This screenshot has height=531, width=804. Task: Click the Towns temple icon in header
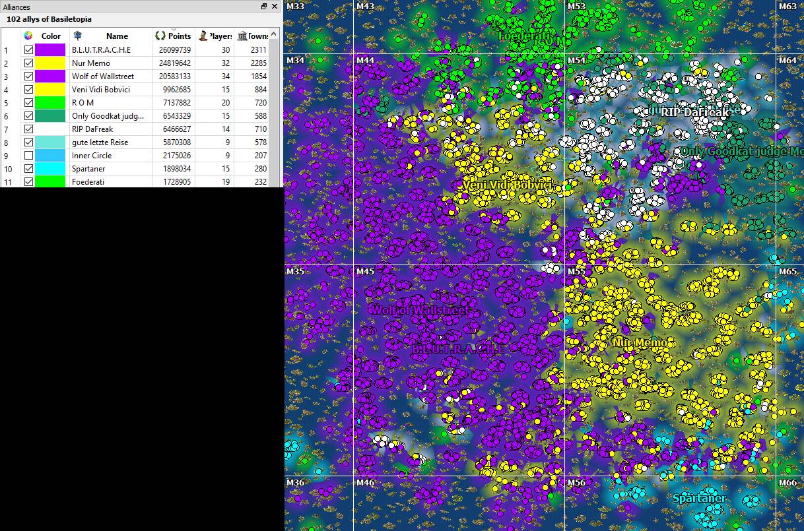click(x=242, y=36)
